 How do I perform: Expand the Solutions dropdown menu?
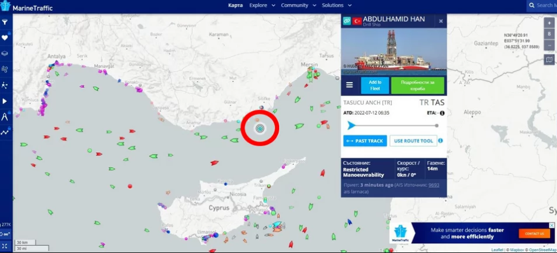(x=337, y=5)
